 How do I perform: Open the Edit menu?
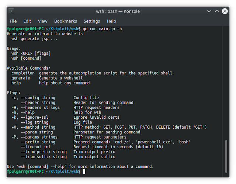click(27, 21)
